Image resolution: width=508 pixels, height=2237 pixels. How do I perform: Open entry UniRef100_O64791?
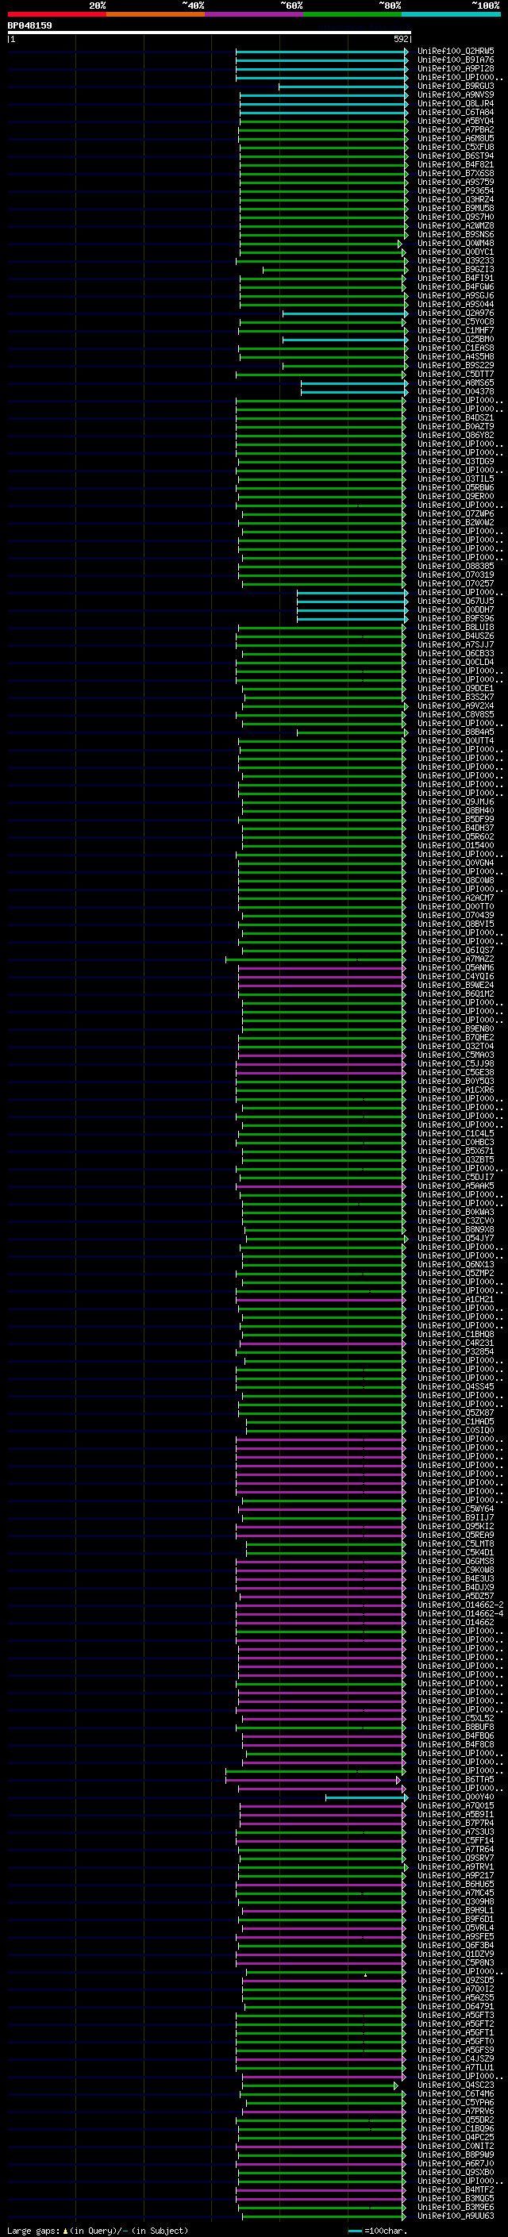pyautogui.click(x=456, y=2007)
